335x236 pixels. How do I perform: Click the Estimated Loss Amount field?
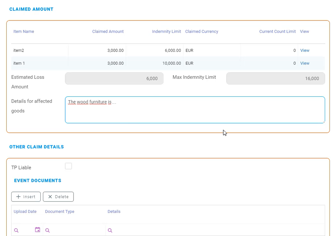pos(114,78)
